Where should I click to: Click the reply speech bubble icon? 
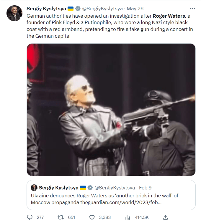pyautogui.click(x=30, y=217)
